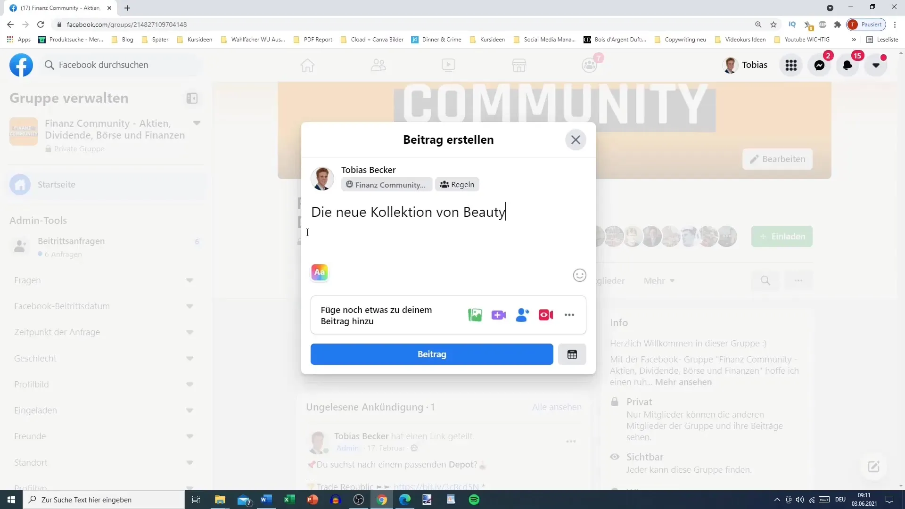Open the Watch video tab

[x=448, y=65]
